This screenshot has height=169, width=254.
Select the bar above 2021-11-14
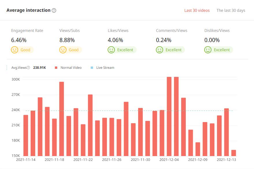pos(26,135)
